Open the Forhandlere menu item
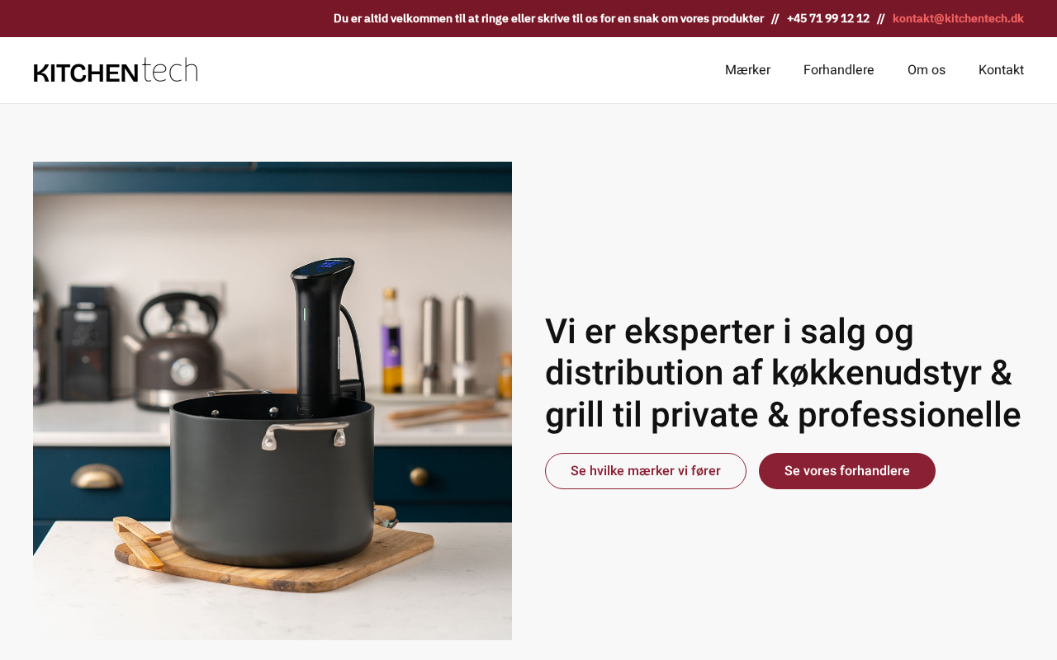 [x=838, y=70]
